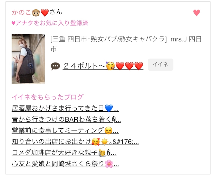
Task: Click the かのこ user name
Action: (21, 12)
